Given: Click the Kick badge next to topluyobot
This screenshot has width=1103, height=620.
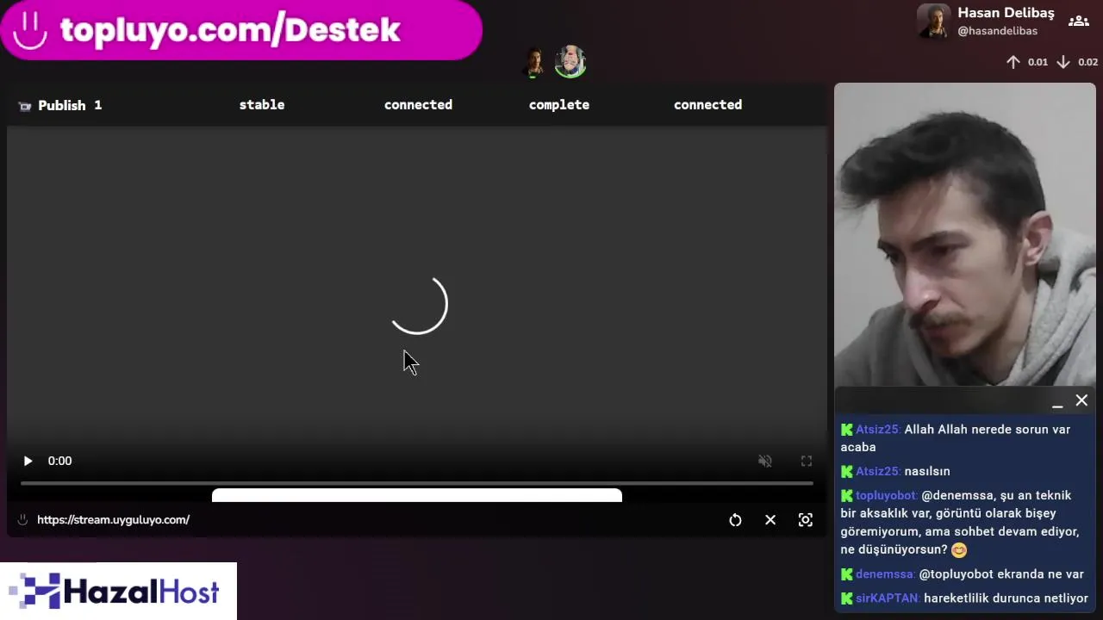Looking at the screenshot, I should (x=847, y=496).
